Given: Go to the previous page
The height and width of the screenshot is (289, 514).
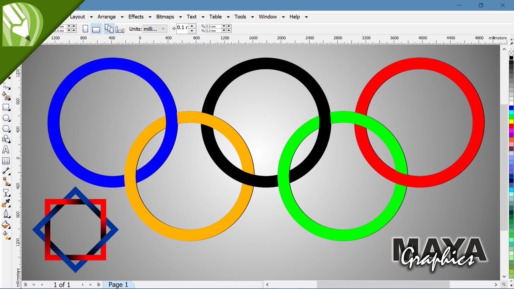Looking at the screenshot, I should click(x=42, y=285).
